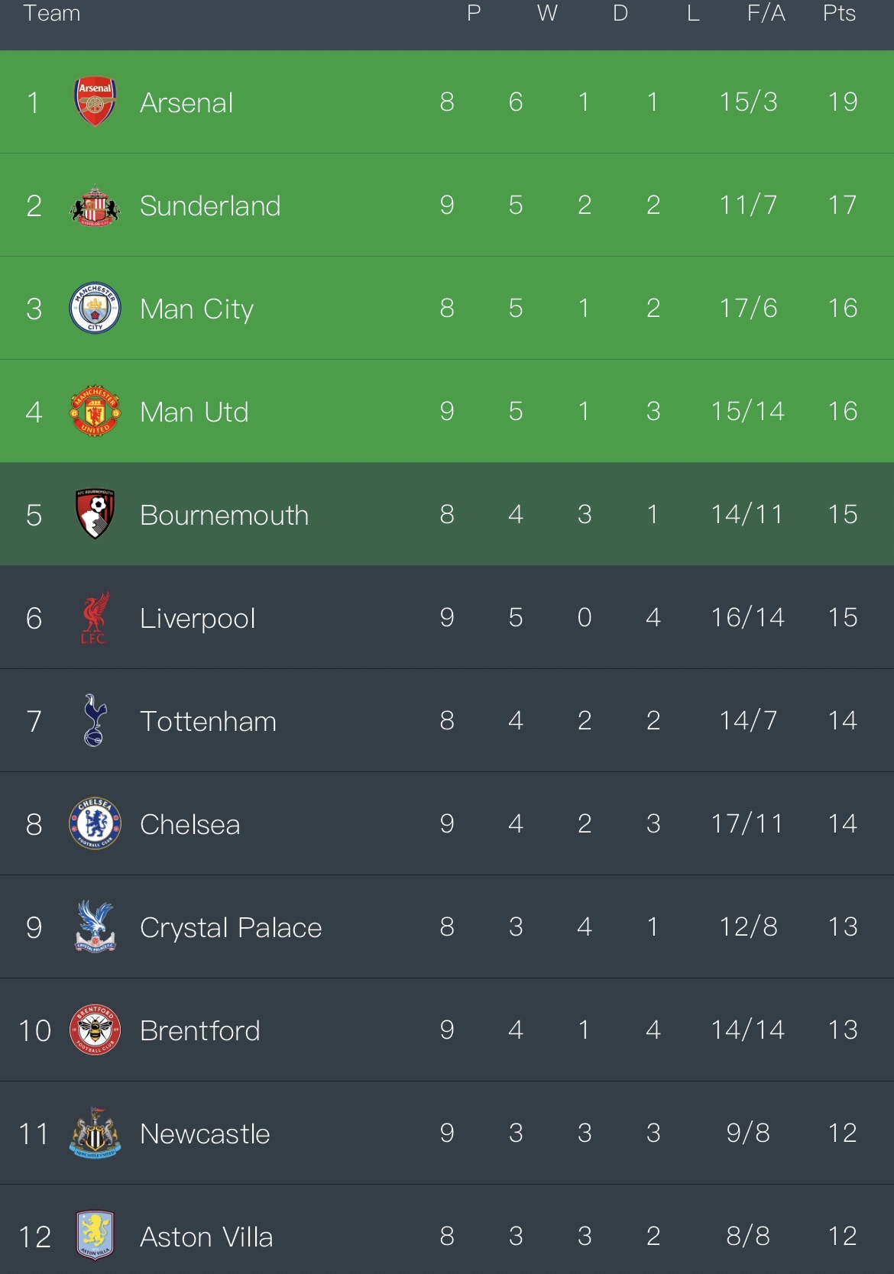Open the Crystal Palace eagle crest
Screen dimensions: 894x1274
click(x=95, y=926)
